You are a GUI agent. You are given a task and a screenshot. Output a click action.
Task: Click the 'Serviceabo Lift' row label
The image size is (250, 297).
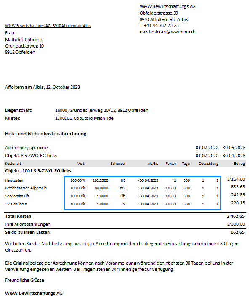(x=17, y=196)
